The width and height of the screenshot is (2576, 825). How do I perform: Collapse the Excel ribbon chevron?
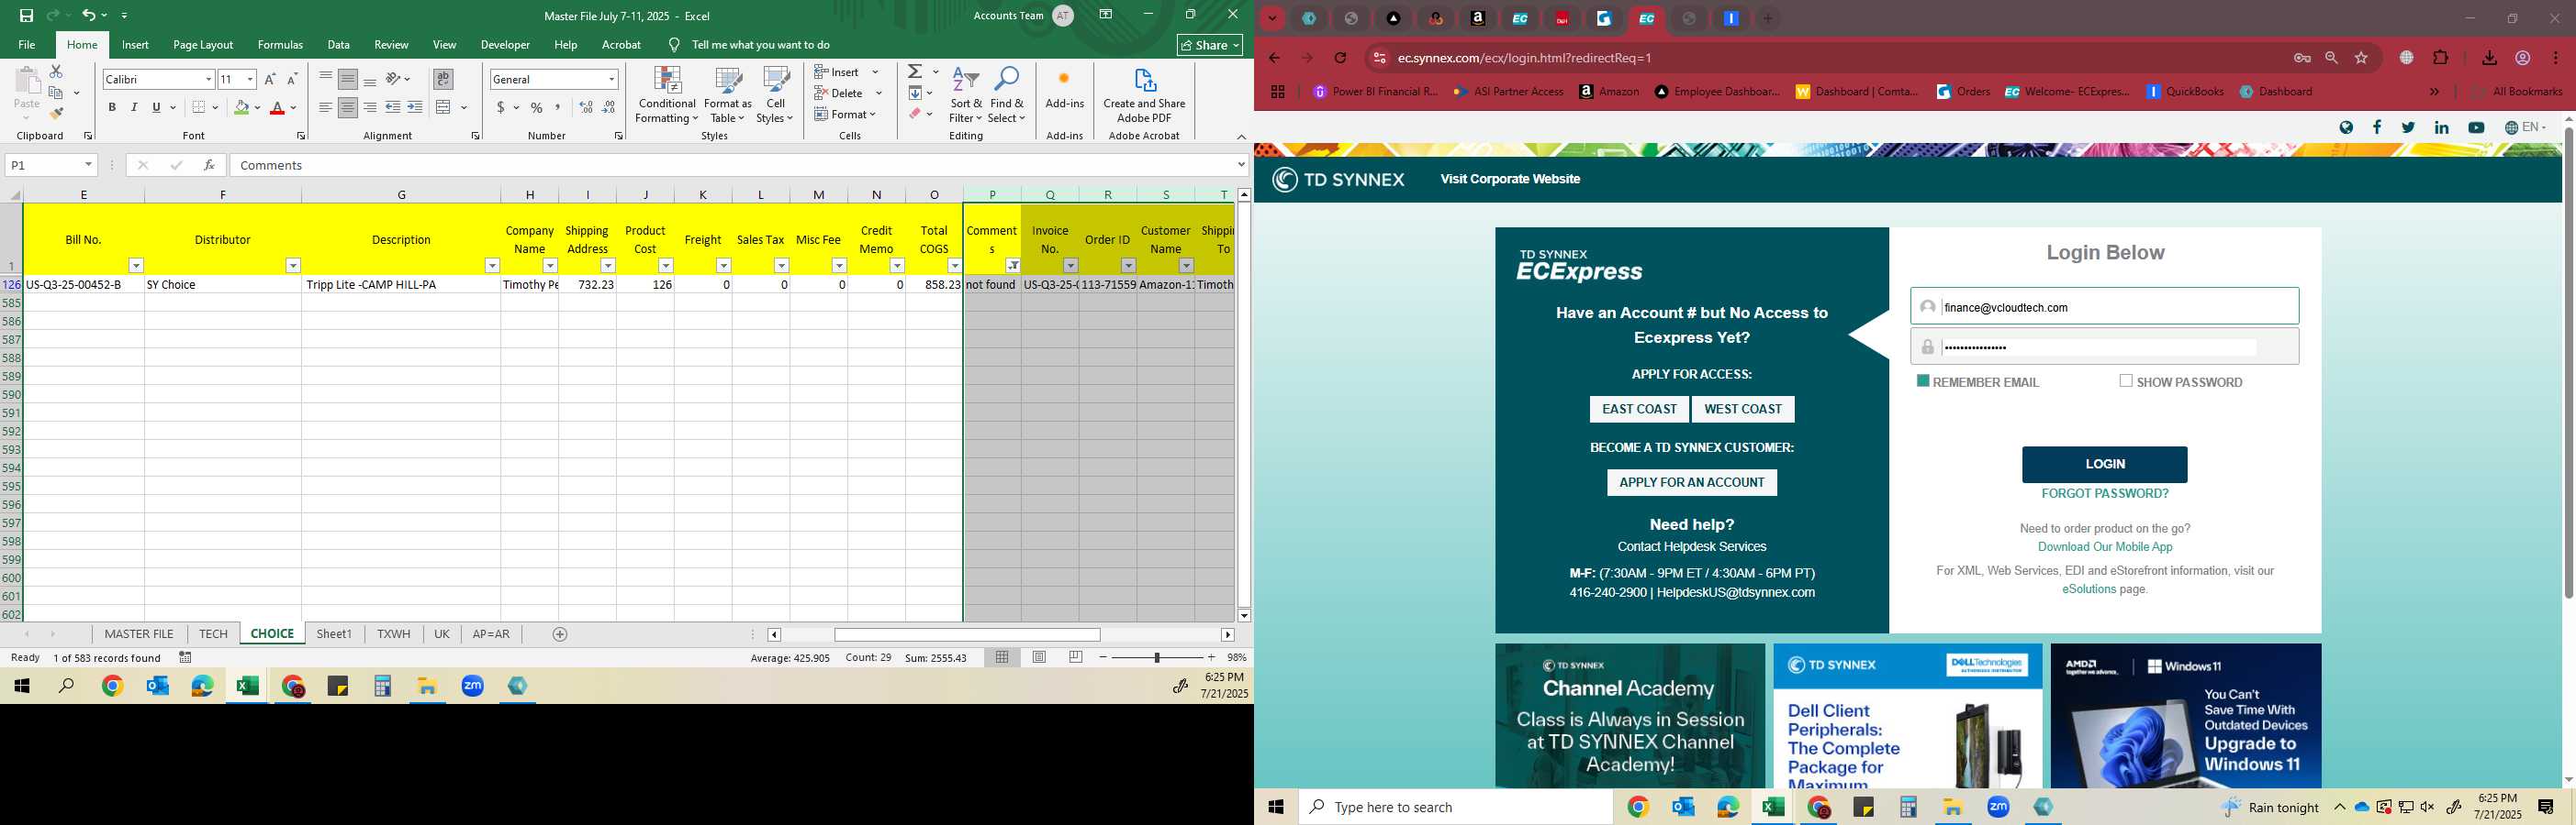[x=1241, y=137]
